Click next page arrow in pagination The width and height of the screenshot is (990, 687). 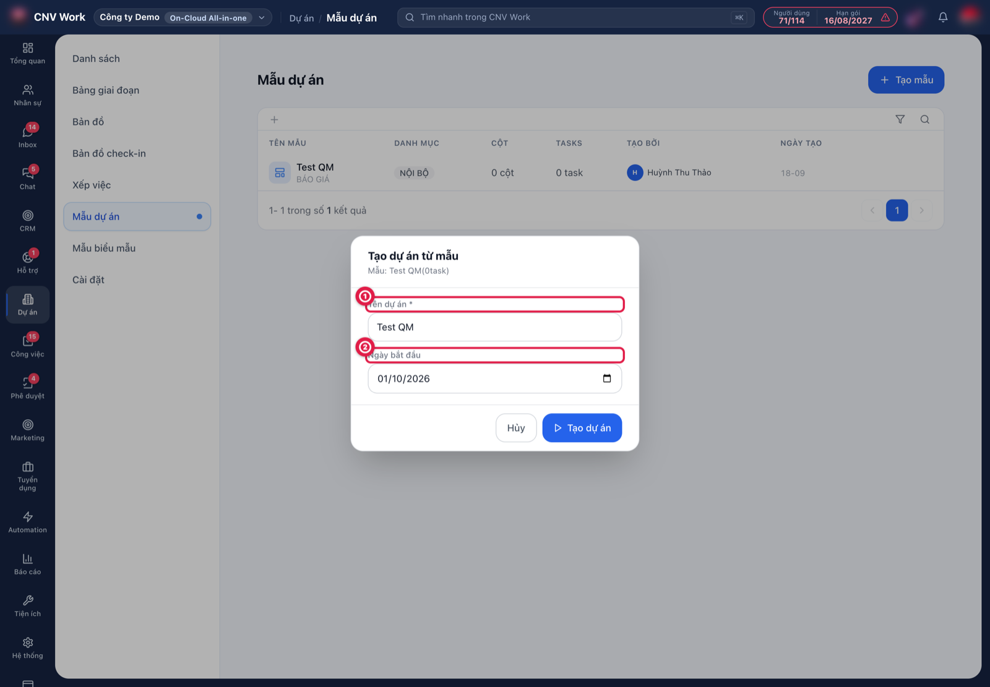click(921, 210)
